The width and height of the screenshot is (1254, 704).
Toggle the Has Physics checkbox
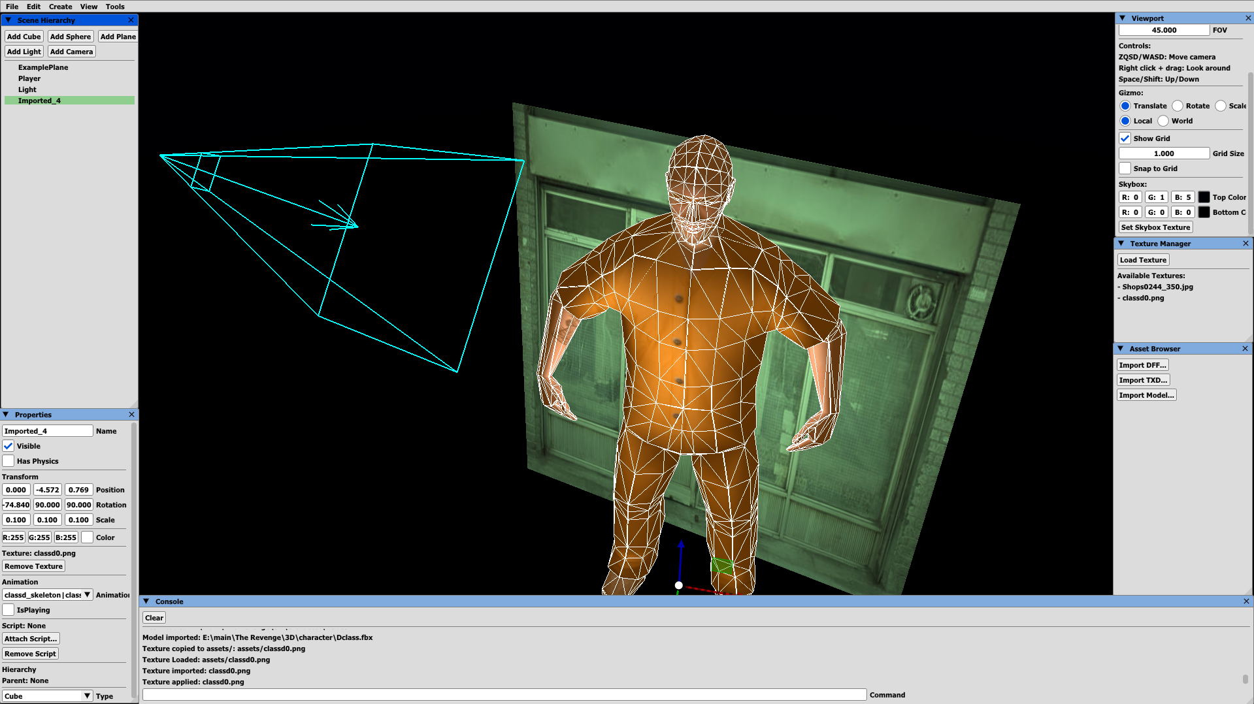point(8,461)
